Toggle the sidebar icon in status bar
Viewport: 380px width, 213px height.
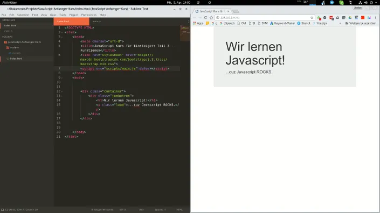pos(2,210)
